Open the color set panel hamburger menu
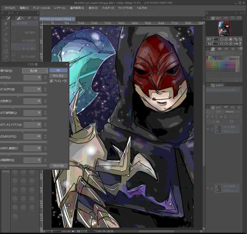Image resolution: width=247 pixels, height=234 pixels. tap(208, 49)
